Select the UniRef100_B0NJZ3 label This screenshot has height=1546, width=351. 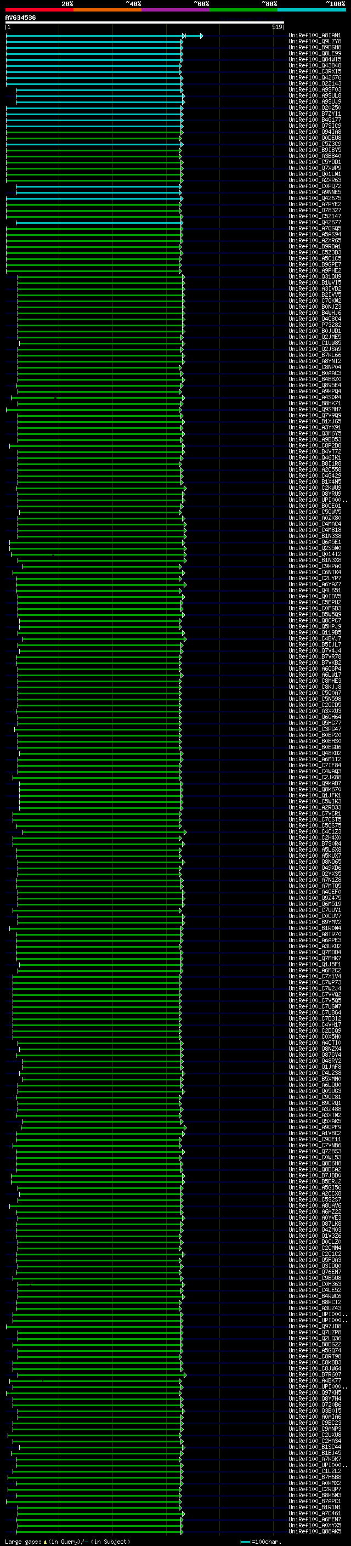pos(315,307)
